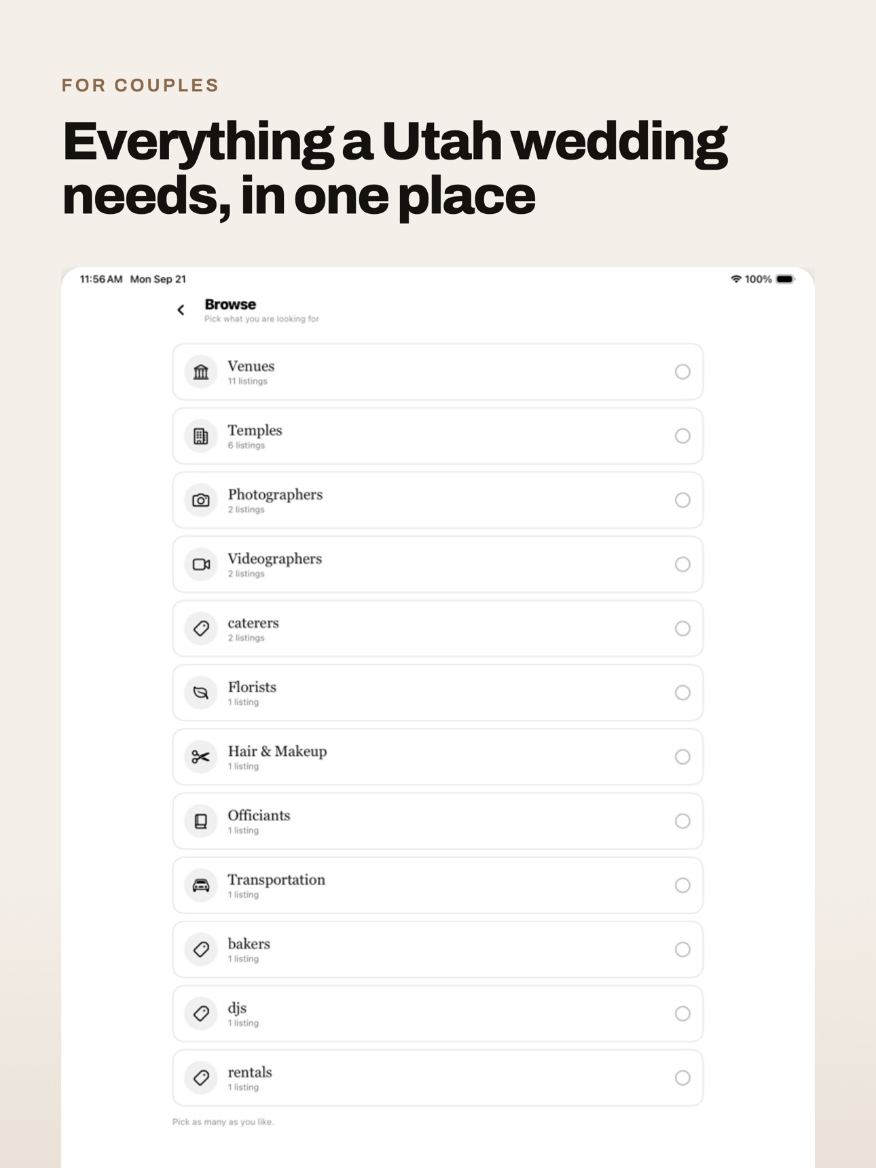The width and height of the screenshot is (876, 1168).
Task: Select the Photographers radio circle
Action: pyautogui.click(x=682, y=500)
